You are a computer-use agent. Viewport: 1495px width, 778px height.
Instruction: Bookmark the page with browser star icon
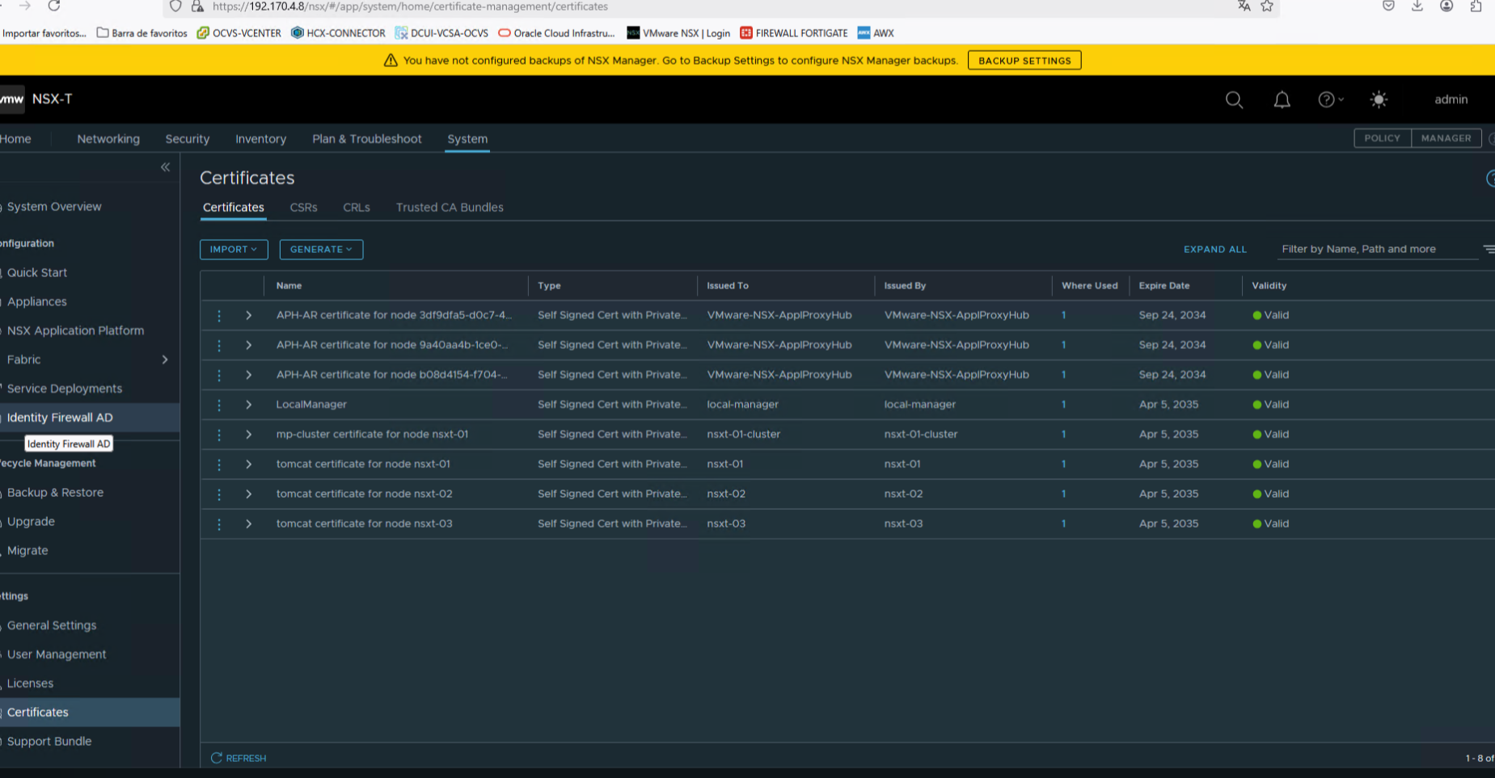[x=1267, y=6]
